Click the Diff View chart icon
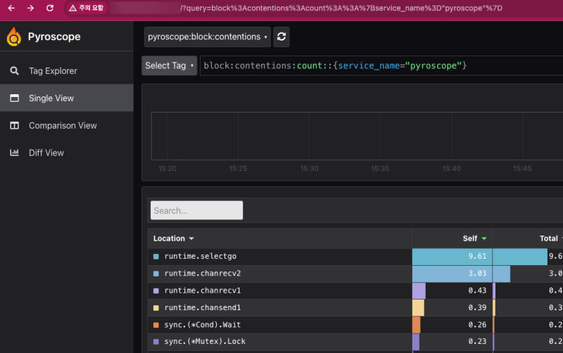This screenshot has width=563, height=353. pyautogui.click(x=14, y=153)
